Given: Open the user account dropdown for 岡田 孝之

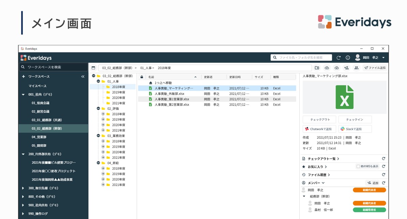Looking at the screenshot, I should pos(383,58).
